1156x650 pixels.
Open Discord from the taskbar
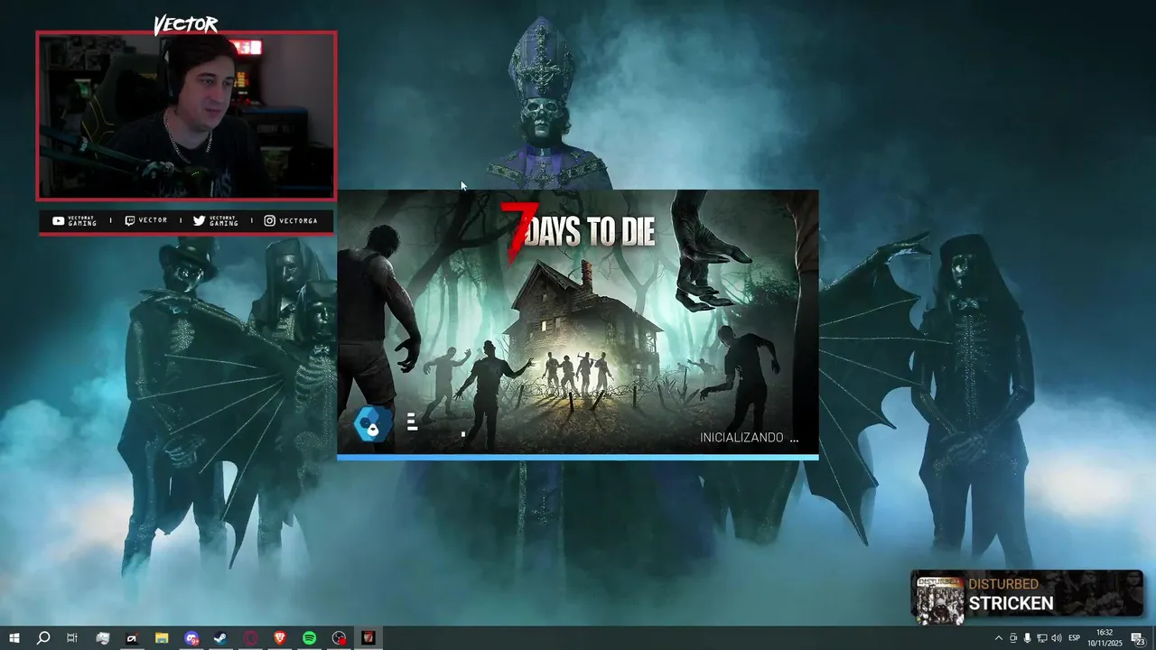coord(191,638)
